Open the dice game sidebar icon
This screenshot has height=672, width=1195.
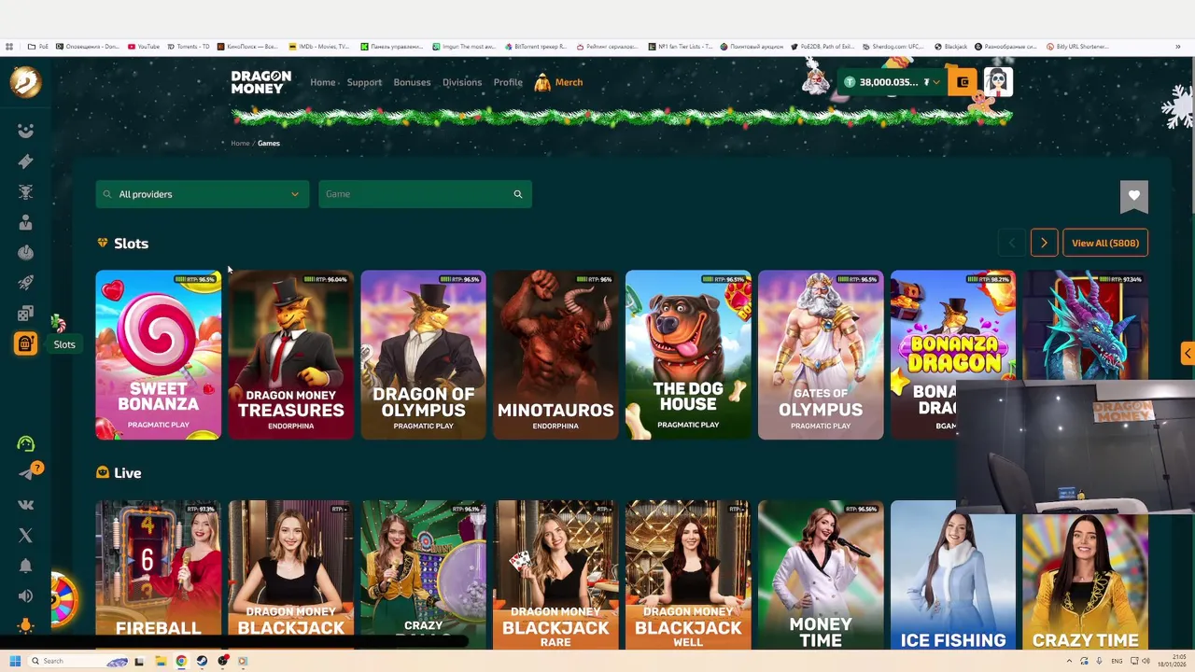pyautogui.click(x=25, y=314)
